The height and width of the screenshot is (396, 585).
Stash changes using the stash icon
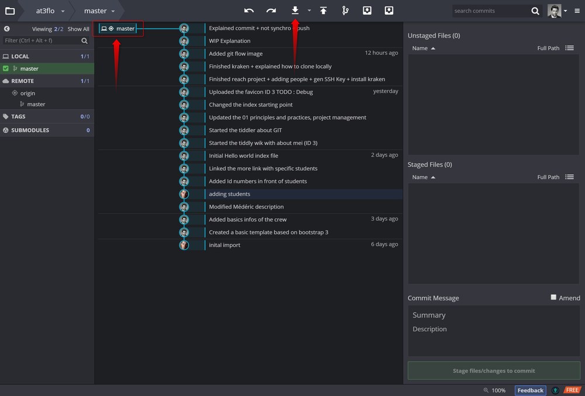click(x=367, y=11)
